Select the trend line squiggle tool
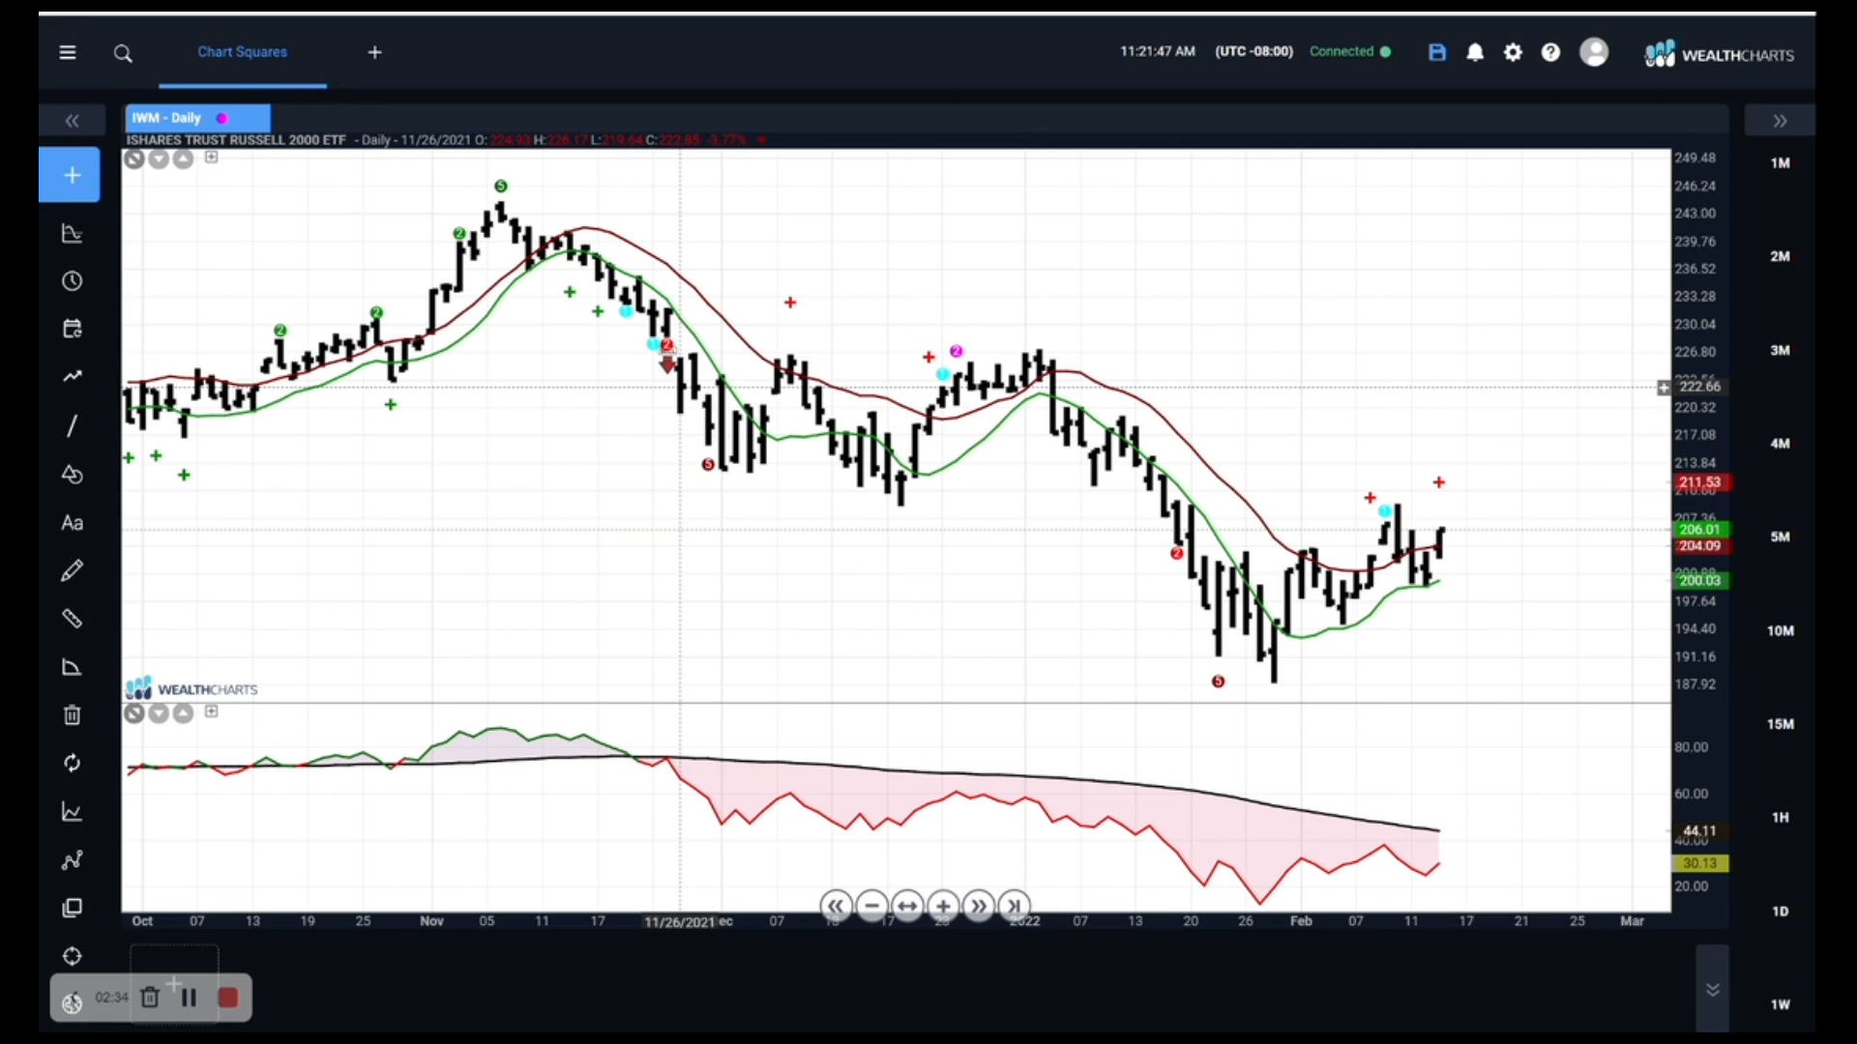The image size is (1857, 1044). (x=72, y=377)
